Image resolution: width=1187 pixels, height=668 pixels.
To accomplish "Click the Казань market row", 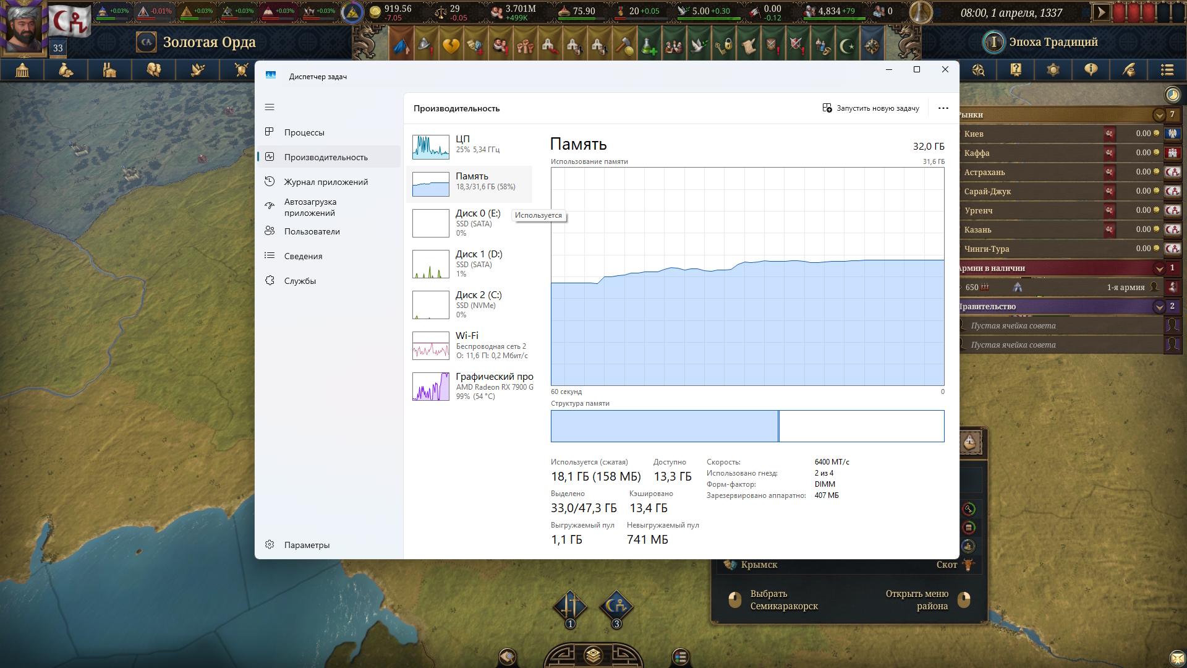I will tap(1070, 229).
